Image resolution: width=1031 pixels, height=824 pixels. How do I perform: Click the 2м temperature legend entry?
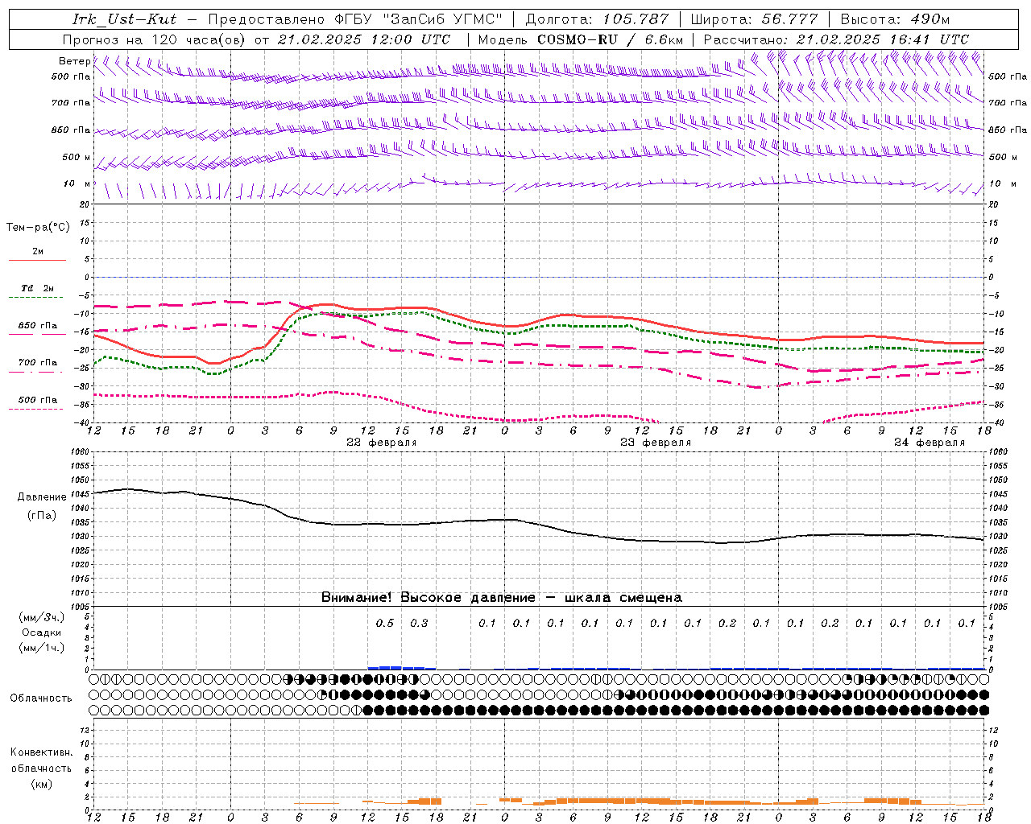point(38,252)
